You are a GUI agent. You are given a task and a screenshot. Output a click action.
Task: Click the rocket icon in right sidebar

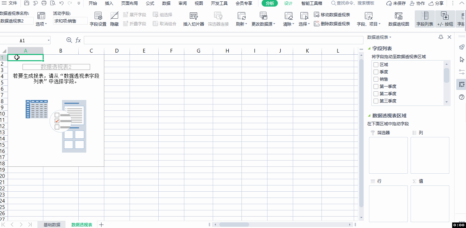(461, 47)
